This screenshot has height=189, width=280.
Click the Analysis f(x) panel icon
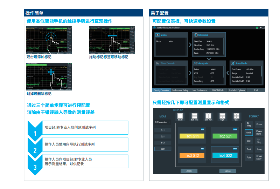(195, 63)
